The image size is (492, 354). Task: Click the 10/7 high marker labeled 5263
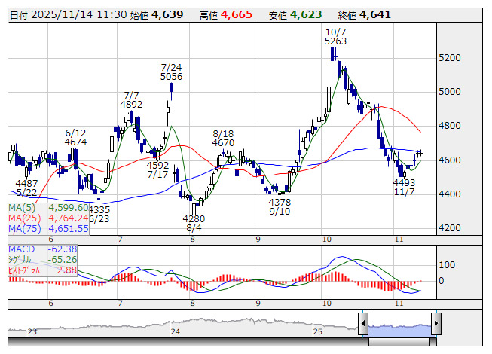point(336,41)
